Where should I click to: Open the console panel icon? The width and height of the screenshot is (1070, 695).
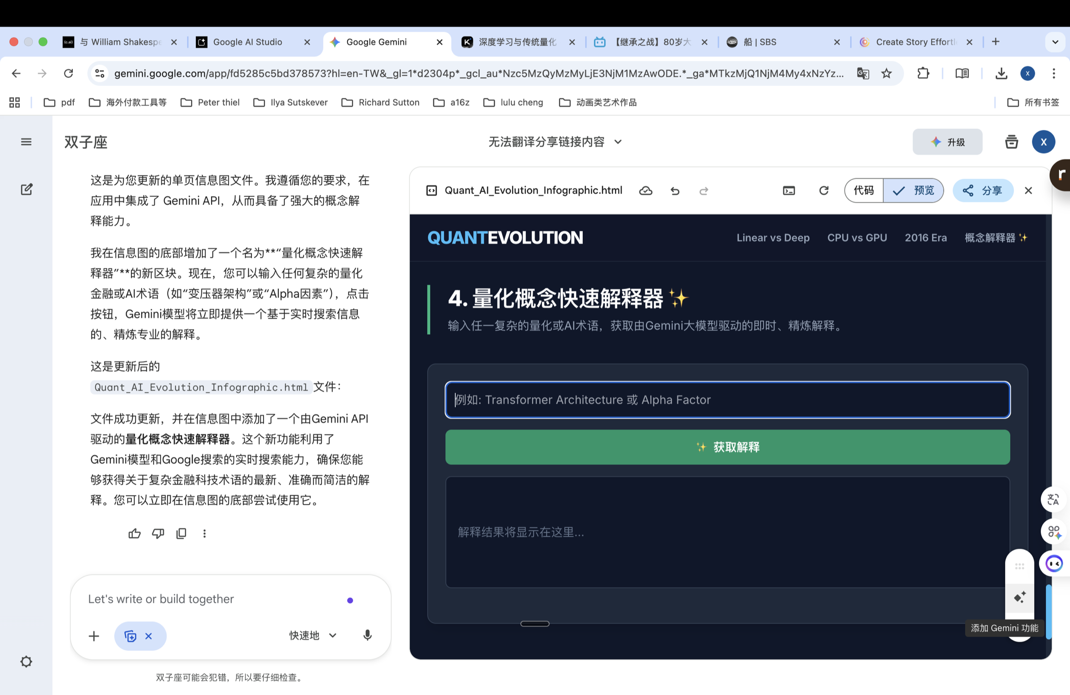(789, 191)
